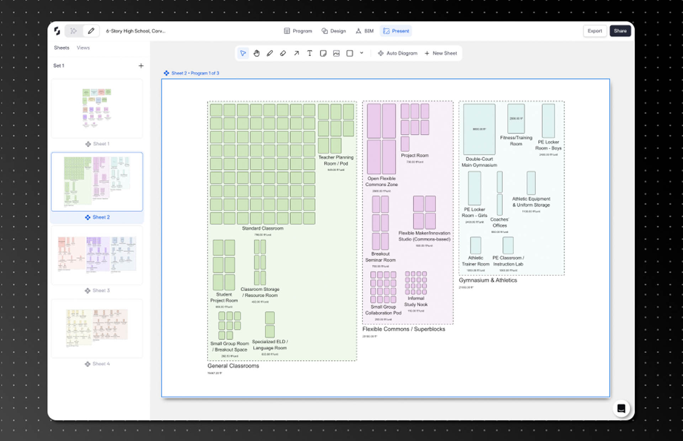This screenshot has width=683, height=441.
Task: Select the sticky note tool
Action: (323, 53)
